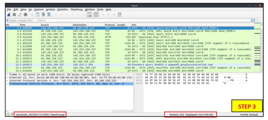Screen dimensions: 268x120
Task: Click the capture file properties icon in status bar
Action: [x=12, y=115]
